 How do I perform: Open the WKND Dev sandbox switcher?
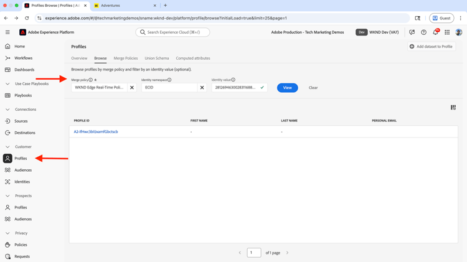(377, 32)
